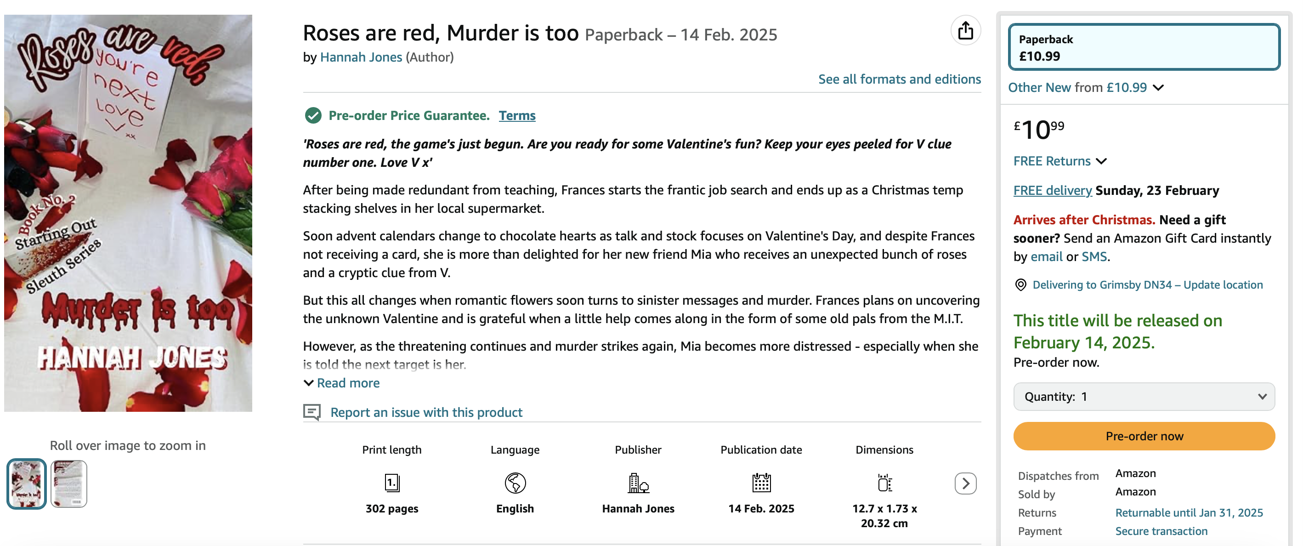Select the back cover thumbnail image
Viewport: 1303px width, 546px height.
(69, 484)
